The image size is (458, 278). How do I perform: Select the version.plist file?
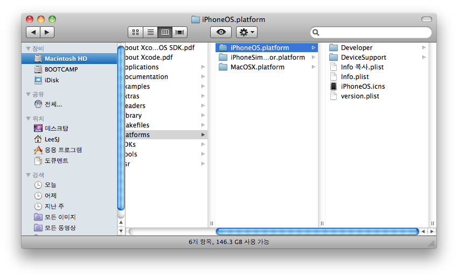click(377, 96)
